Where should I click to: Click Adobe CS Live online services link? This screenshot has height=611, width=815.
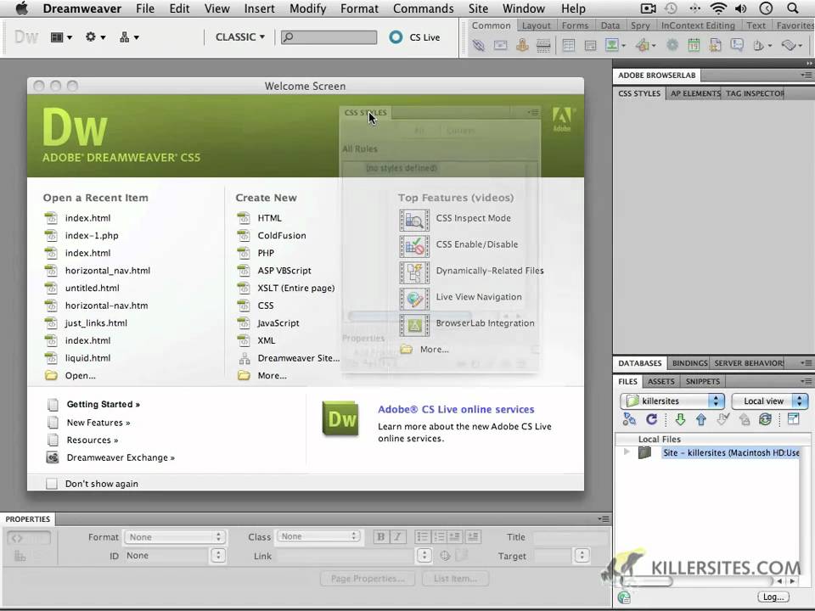[x=456, y=409]
